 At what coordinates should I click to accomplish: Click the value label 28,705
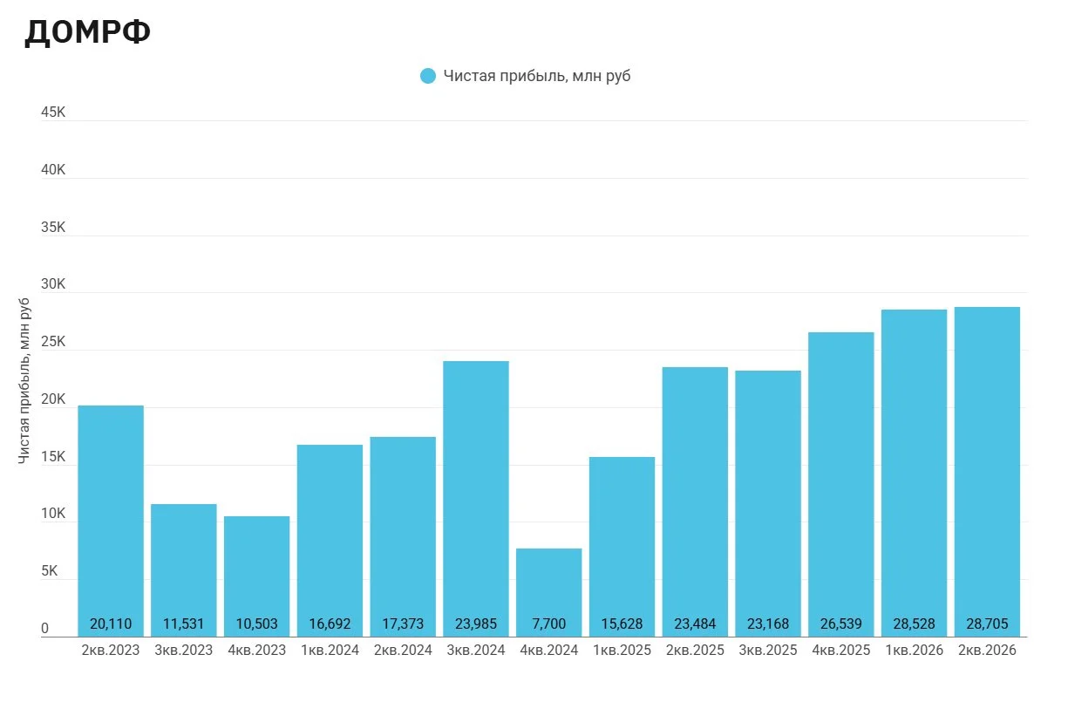pos(987,624)
